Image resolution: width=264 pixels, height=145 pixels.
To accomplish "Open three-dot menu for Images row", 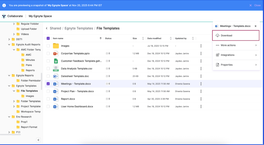I will click(201, 46).
